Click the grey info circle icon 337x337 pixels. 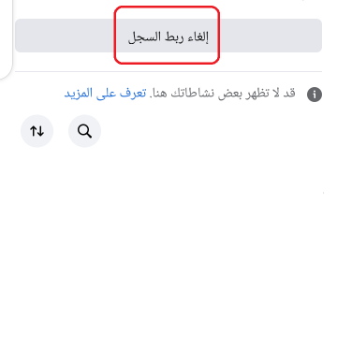pos(315,95)
